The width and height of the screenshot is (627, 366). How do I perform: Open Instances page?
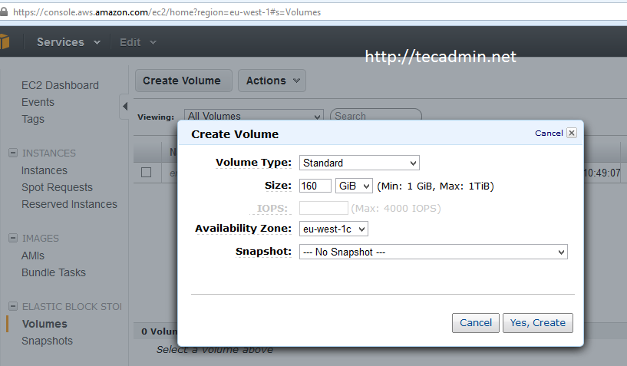point(45,170)
